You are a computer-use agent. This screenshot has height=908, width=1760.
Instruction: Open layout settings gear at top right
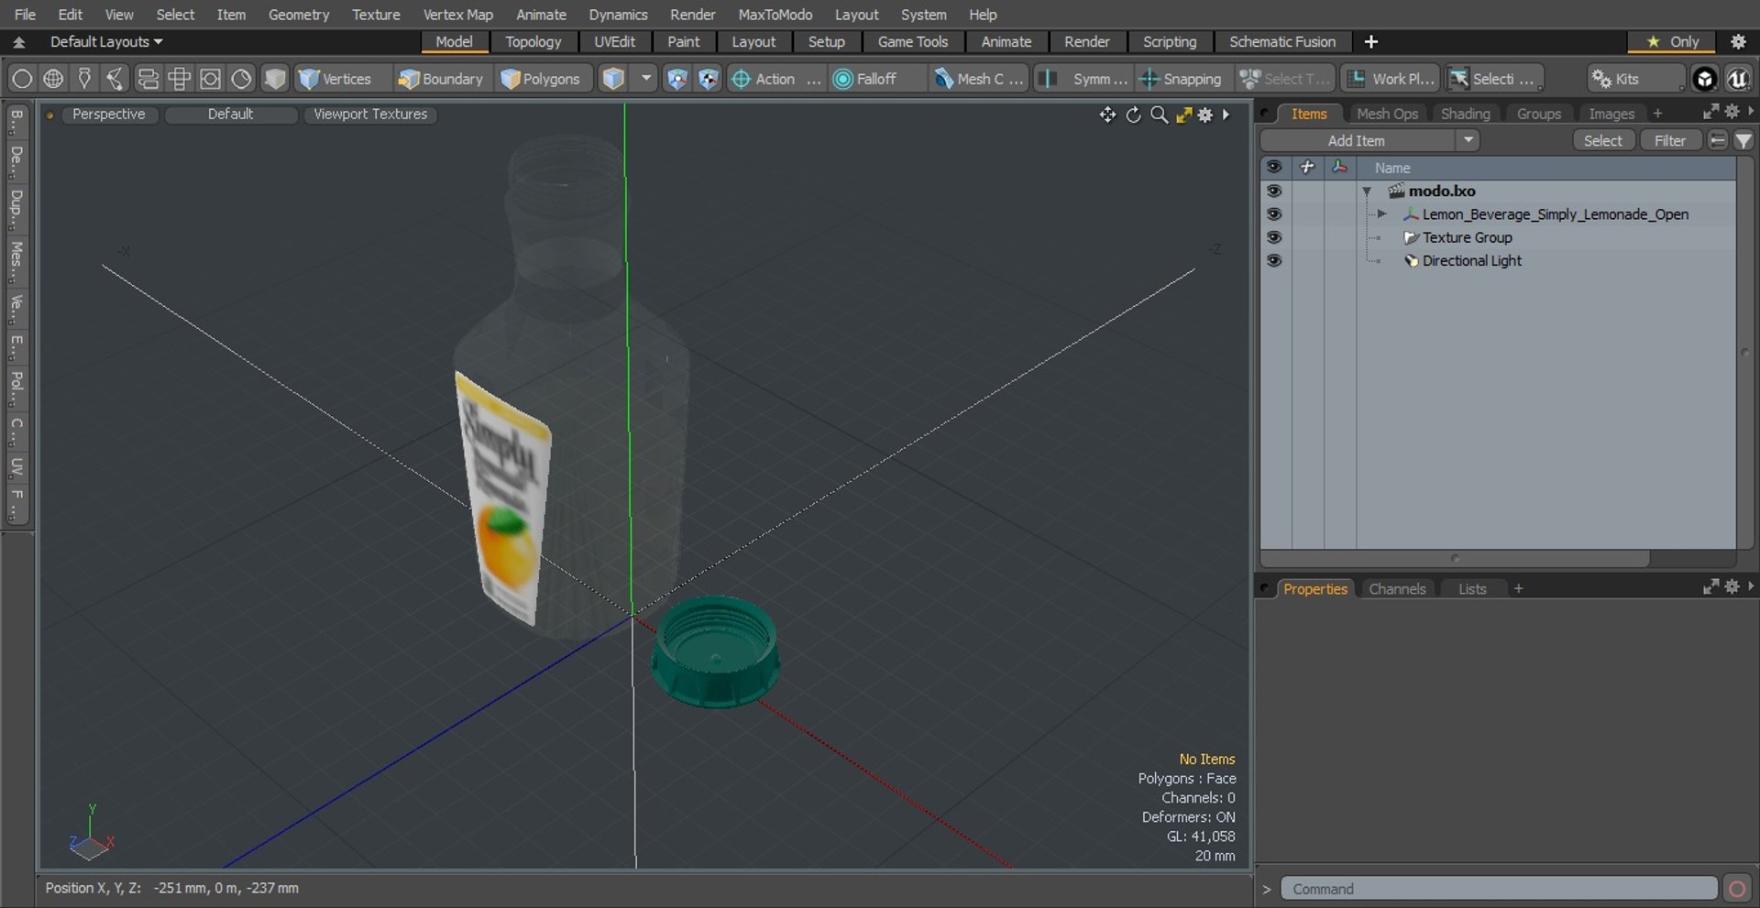pyautogui.click(x=1738, y=41)
